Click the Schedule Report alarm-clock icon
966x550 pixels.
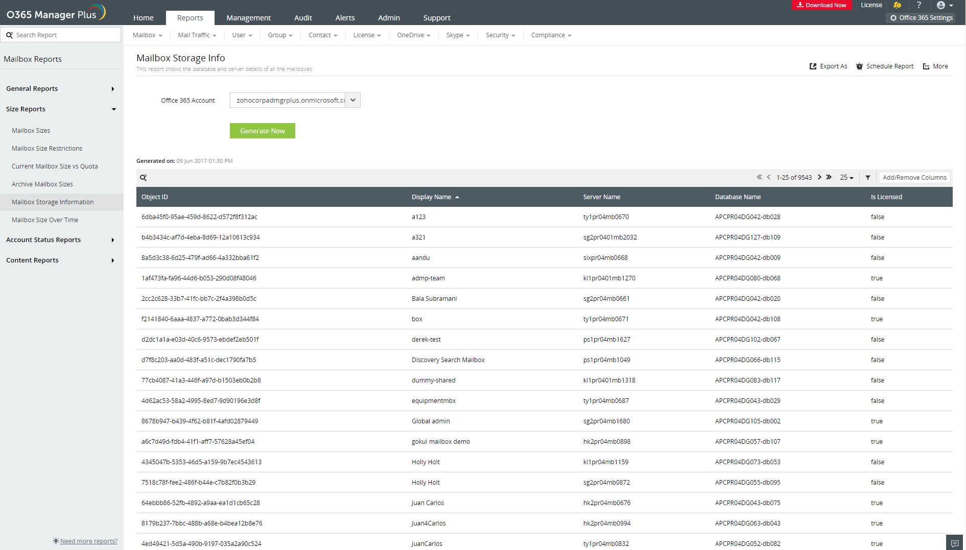pyautogui.click(x=860, y=66)
